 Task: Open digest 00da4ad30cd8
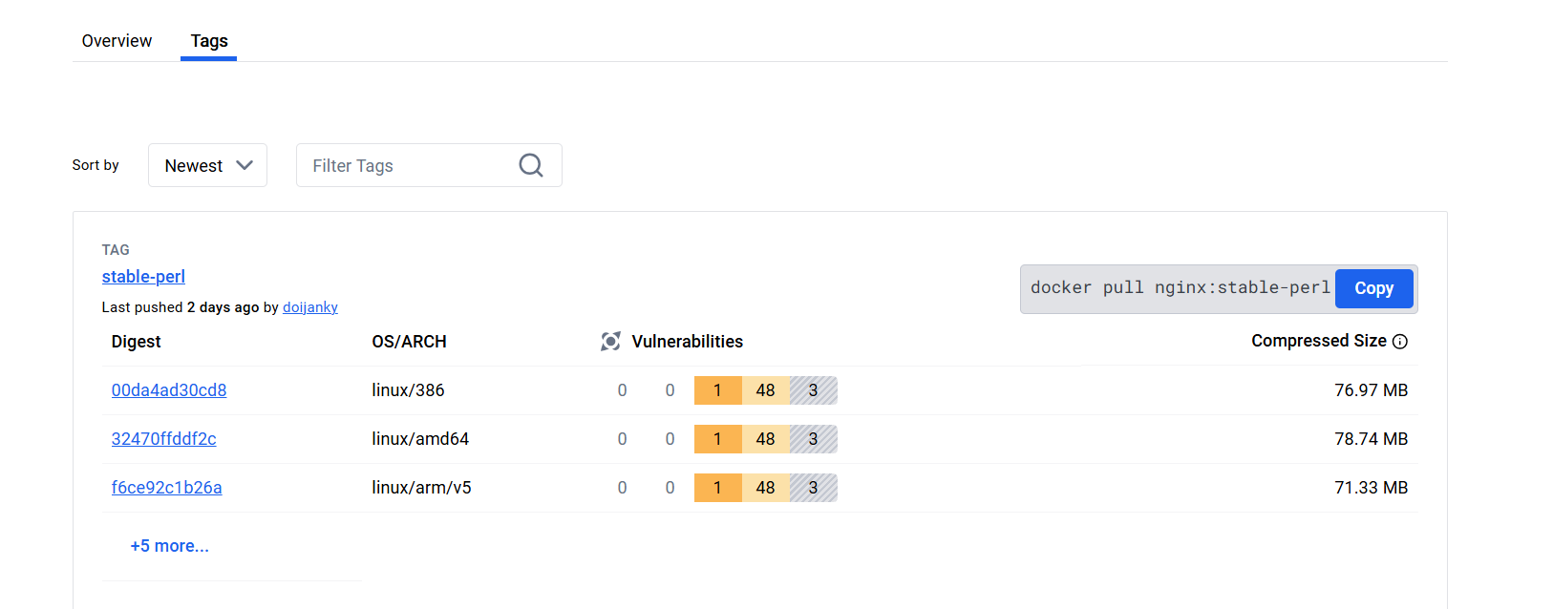point(169,390)
